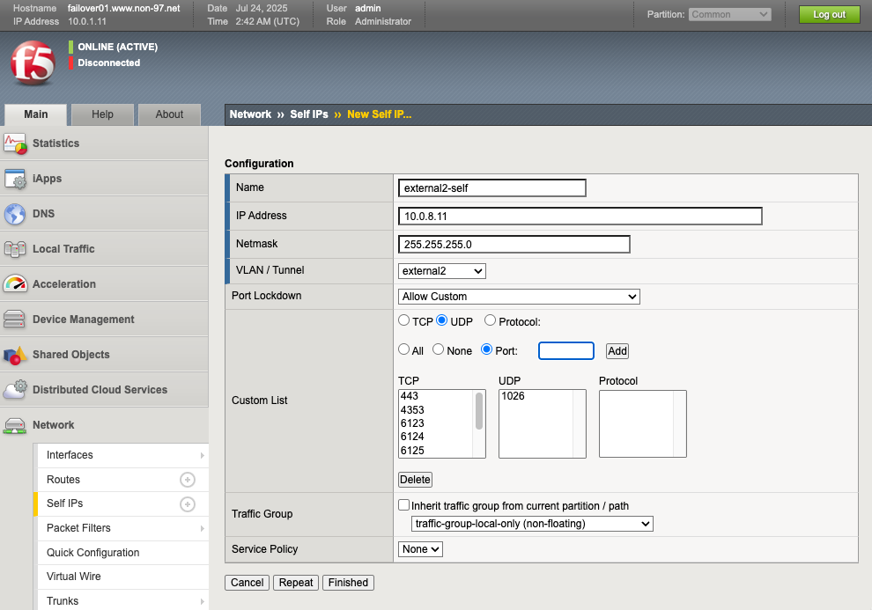The height and width of the screenshot is (610, 872).
Task: Click the DNS globe icon
Action: pyautogui.click(x=15, y=214)
